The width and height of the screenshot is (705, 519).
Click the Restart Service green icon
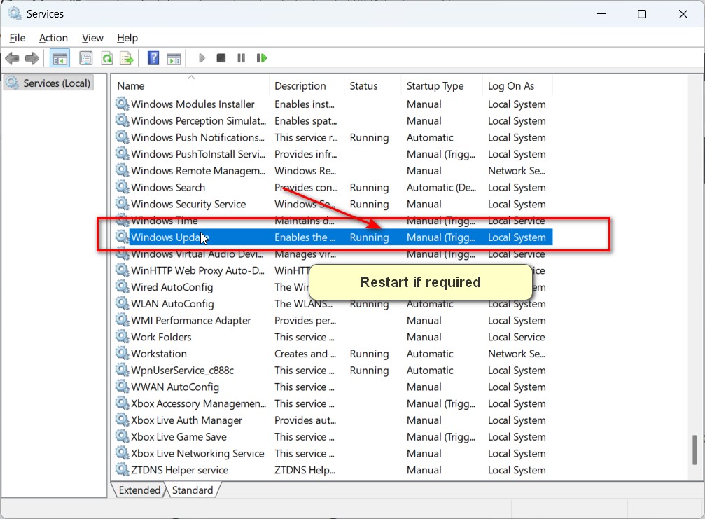(x=261, y=58)
